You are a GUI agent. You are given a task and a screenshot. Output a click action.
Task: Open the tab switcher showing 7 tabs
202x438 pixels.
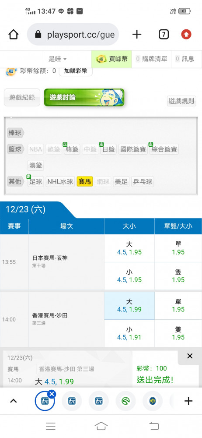pyautogui.click(x=164, y=35)
